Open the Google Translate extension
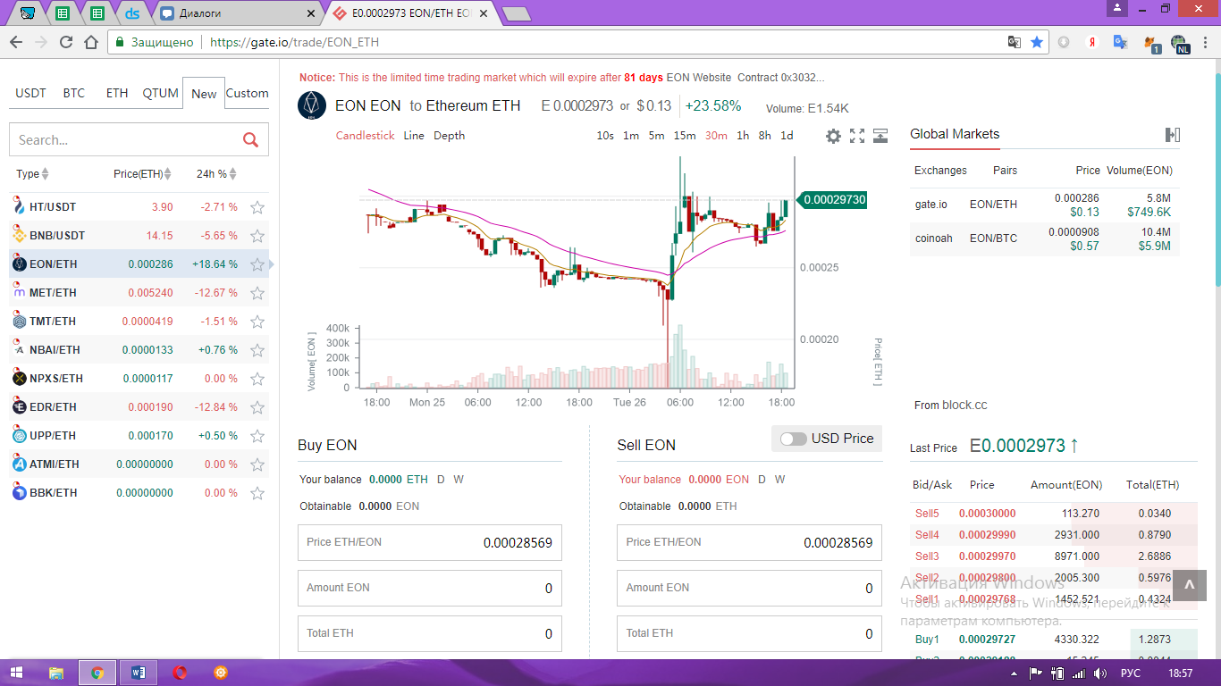Viewport: 1221px width, 686px height. [1120, 42]
